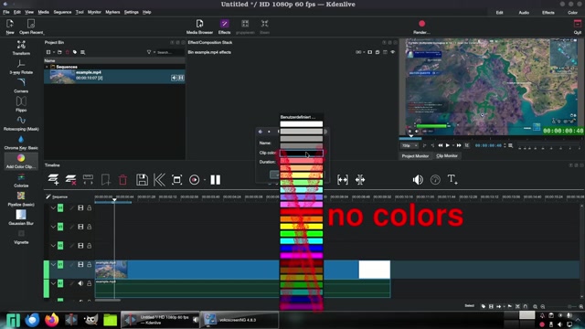The width and height of the screenshot is (585, 329).
Task: Click the red trash delete icon in timeline toolbar
Action: [x=122, y=180]
